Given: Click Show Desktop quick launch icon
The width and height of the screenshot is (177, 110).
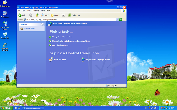Looking at the screenshot, I should [x=16, y=108].
